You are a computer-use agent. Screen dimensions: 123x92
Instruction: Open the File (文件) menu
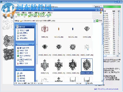[17, 13]
